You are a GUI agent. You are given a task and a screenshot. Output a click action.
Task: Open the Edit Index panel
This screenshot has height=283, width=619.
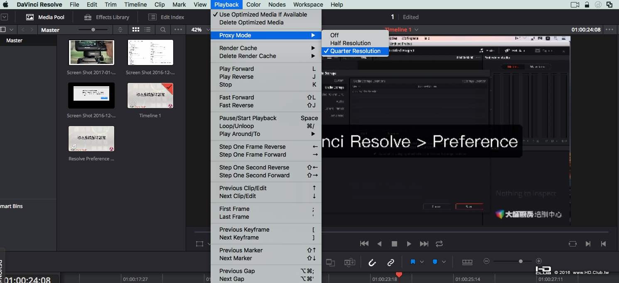click(x=166, y=17)
